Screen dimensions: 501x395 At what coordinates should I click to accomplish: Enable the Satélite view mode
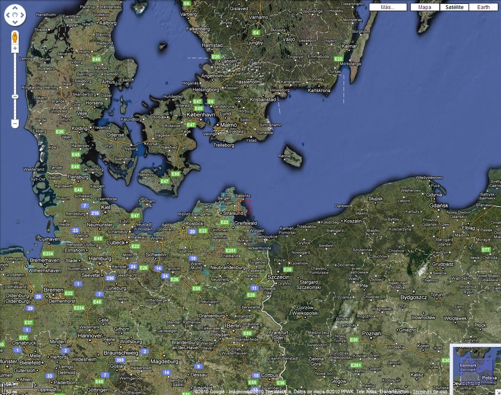click(x=454, y=7)
